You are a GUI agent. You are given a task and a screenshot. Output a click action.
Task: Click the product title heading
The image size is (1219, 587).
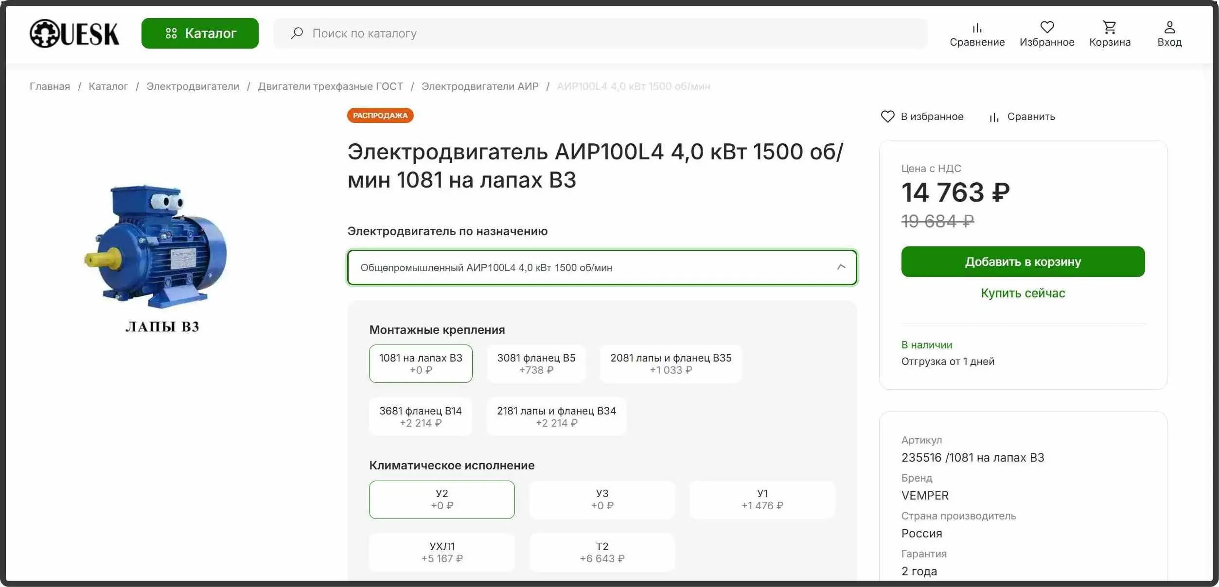tap(596, 166)
